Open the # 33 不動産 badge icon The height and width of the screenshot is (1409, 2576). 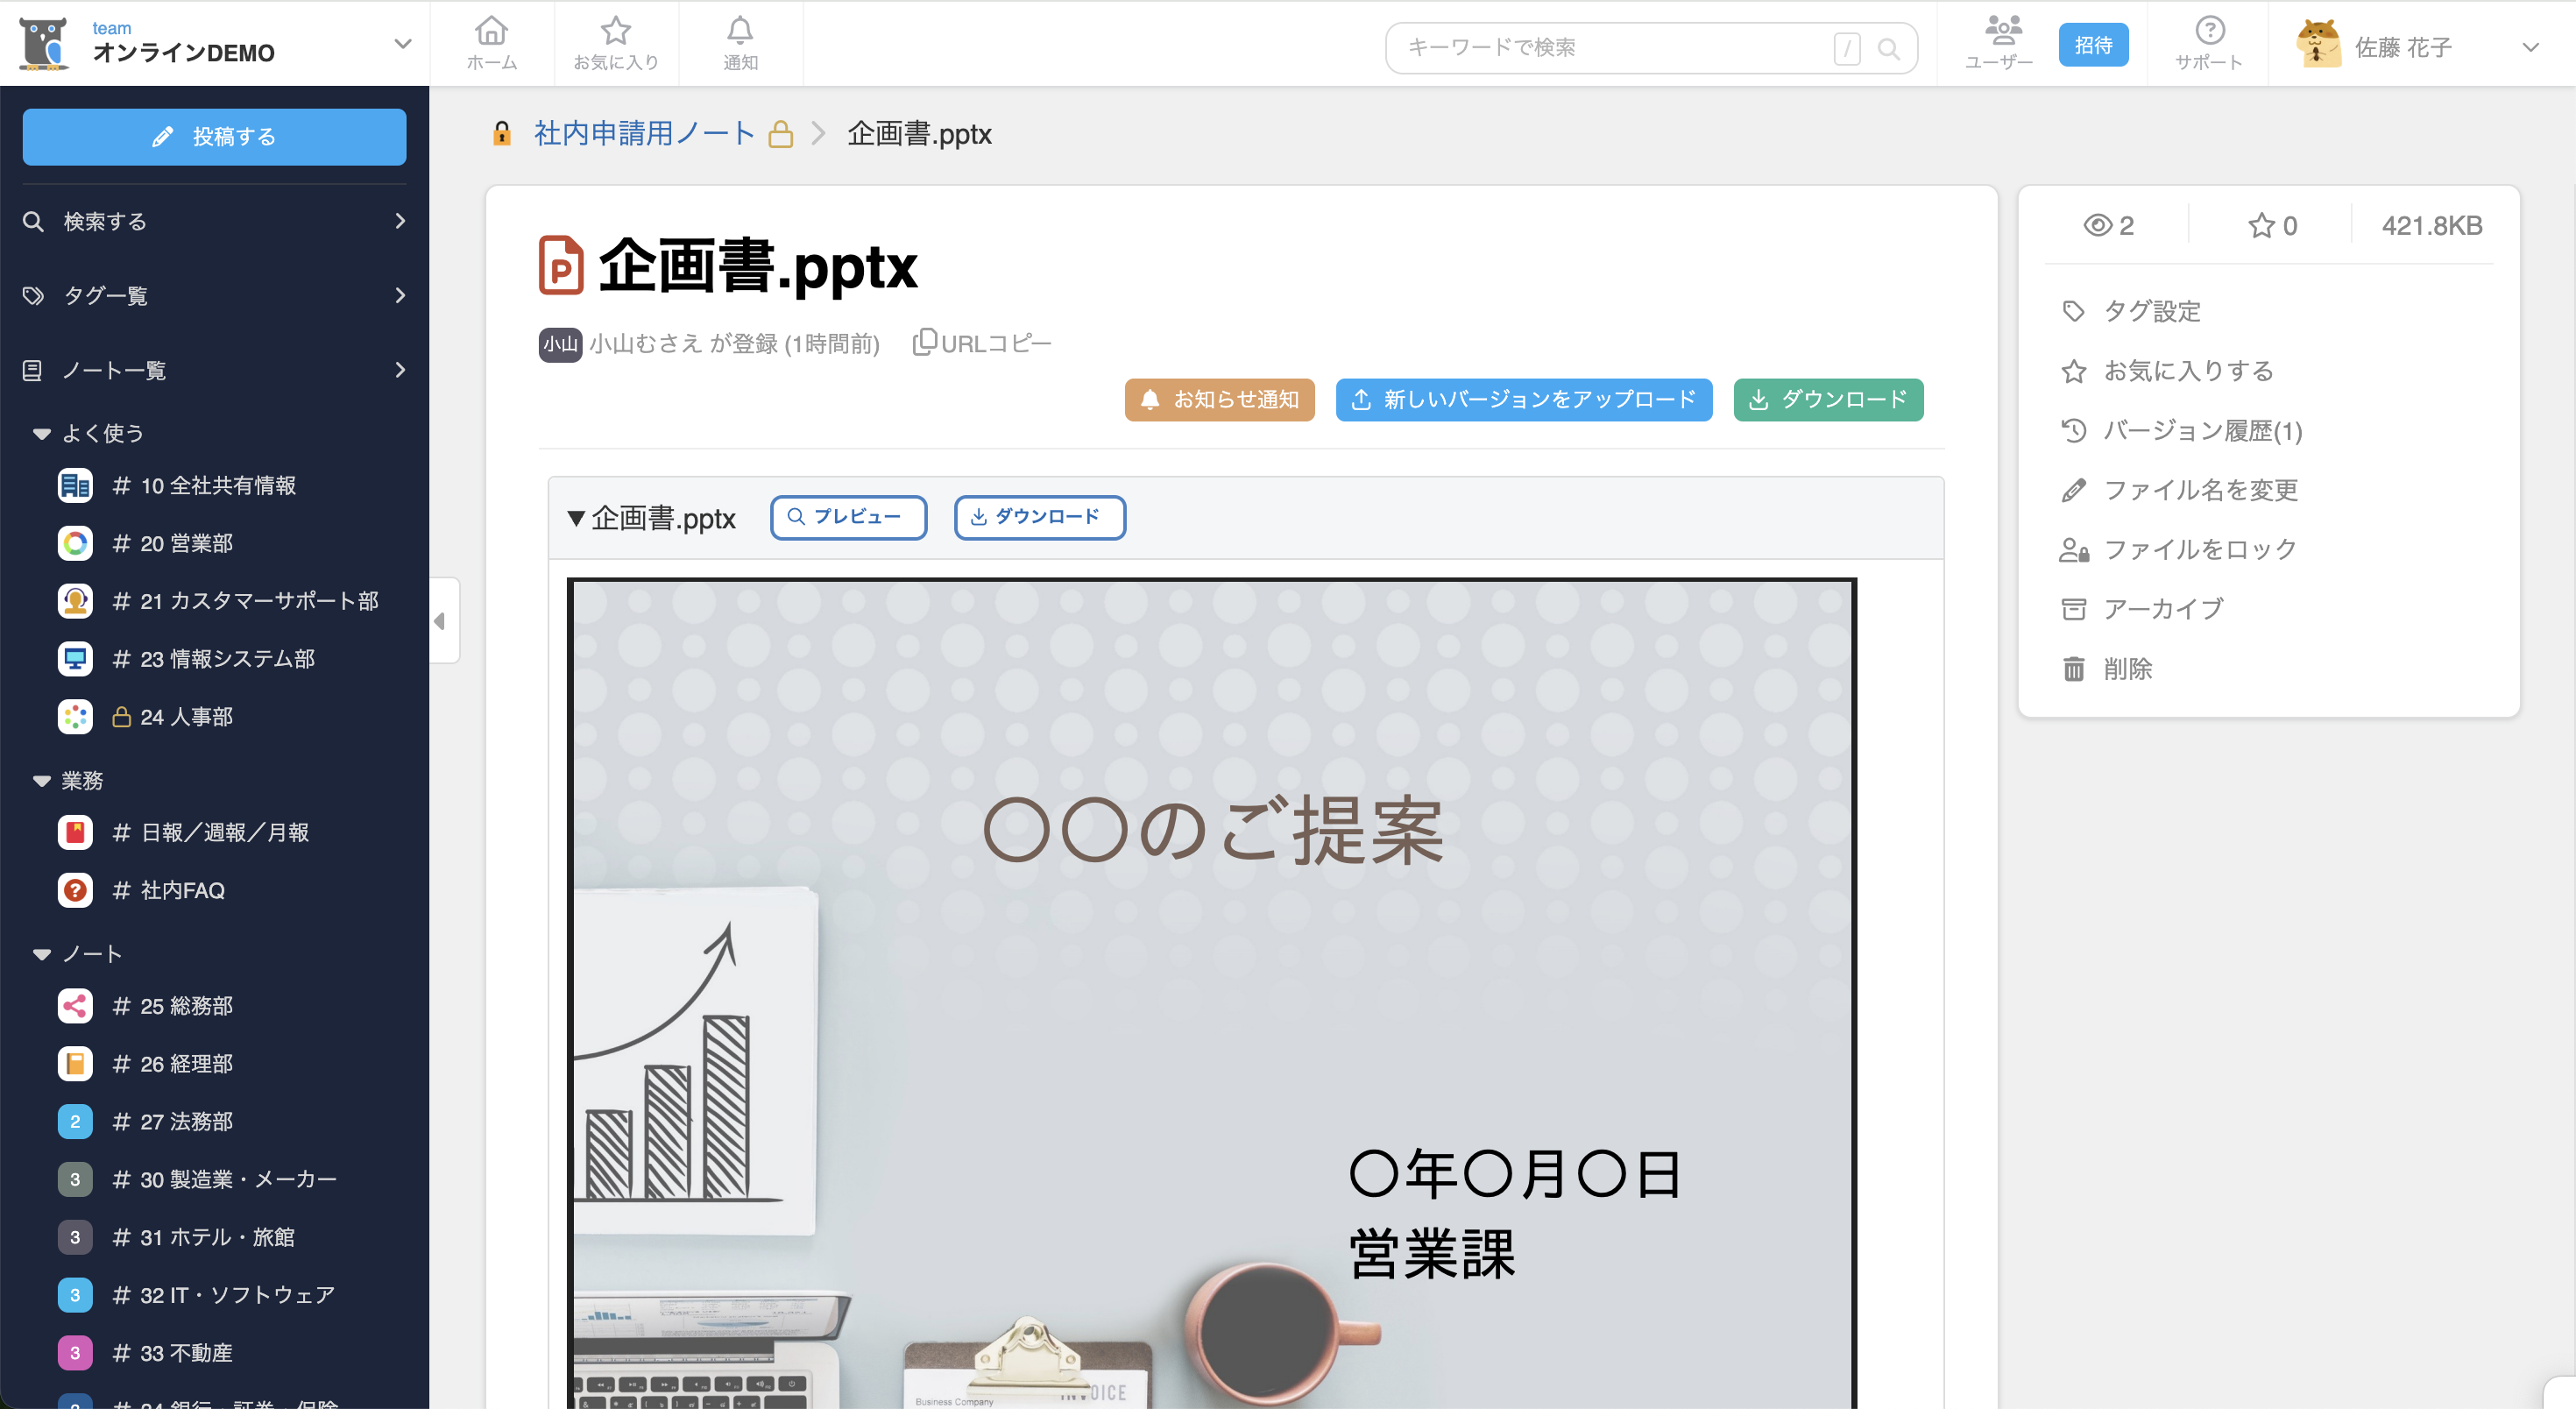point(75,1353)
